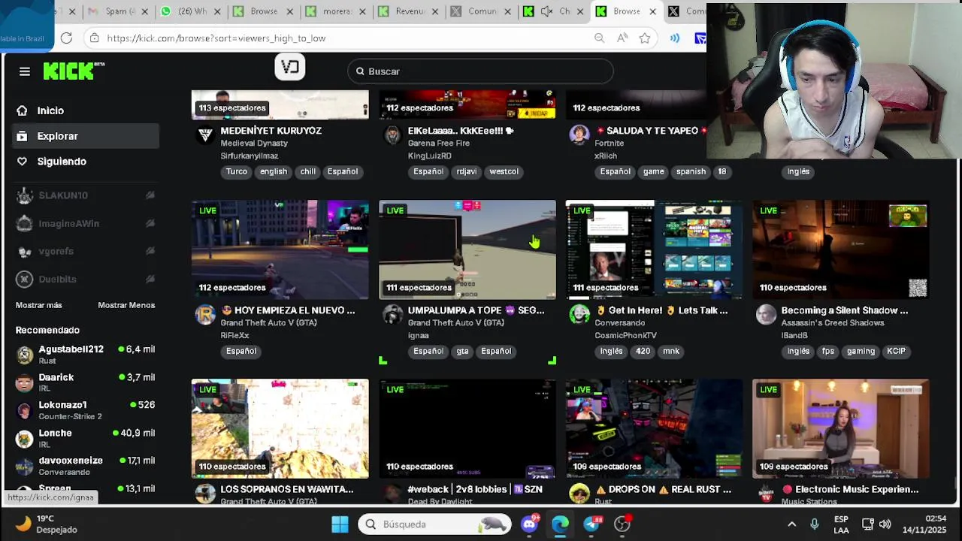The width and height of the screenshot is (962, 541).
Task: Open recommended channel Lonche
Action: (x=85, y=438)
